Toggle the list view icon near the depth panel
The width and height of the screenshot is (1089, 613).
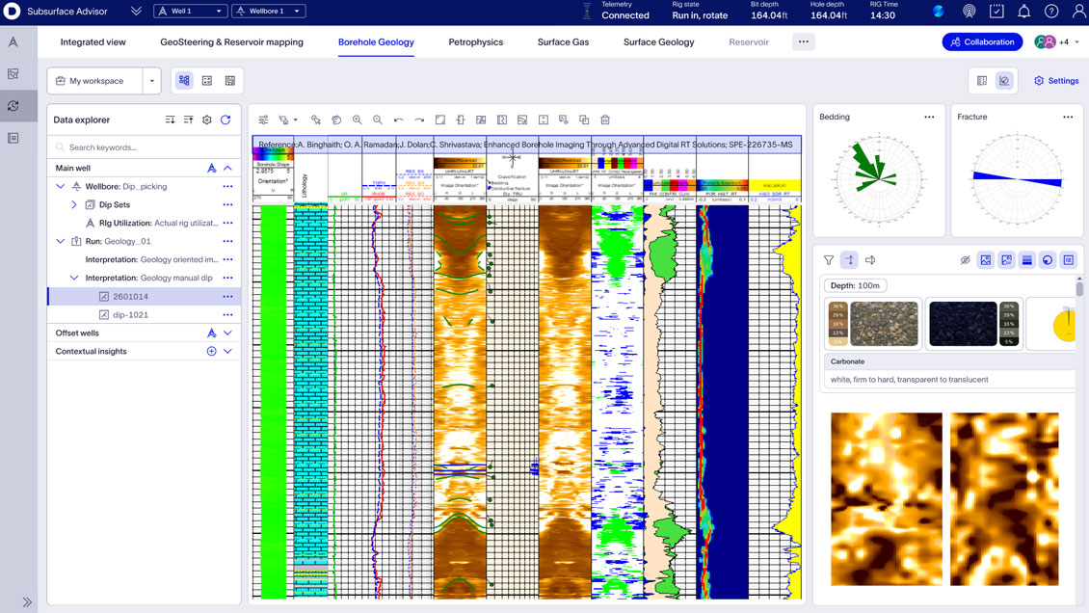1027,259
